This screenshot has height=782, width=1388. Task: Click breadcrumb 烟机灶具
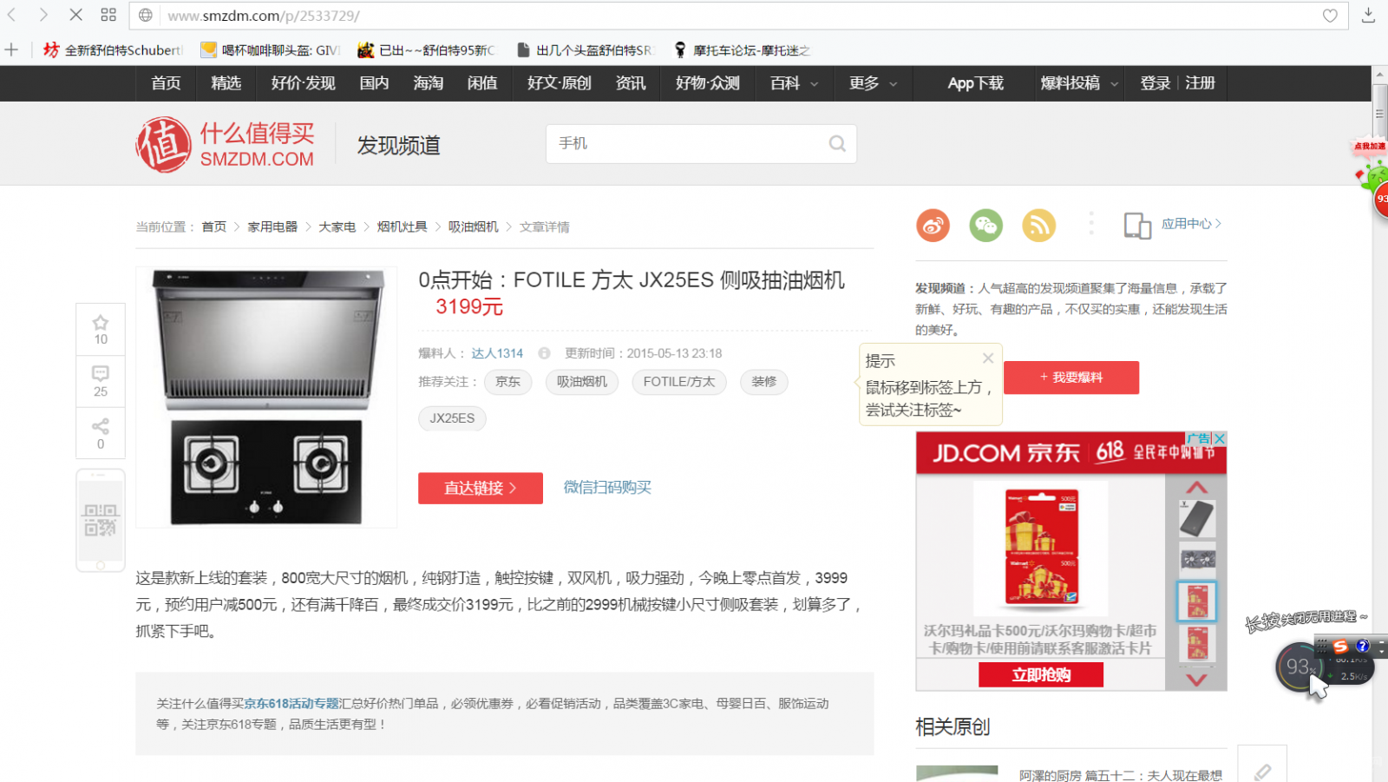(402, 227)
